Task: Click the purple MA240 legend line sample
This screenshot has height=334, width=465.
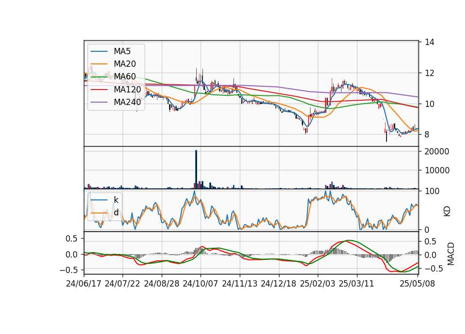Action: coord(99,102)
